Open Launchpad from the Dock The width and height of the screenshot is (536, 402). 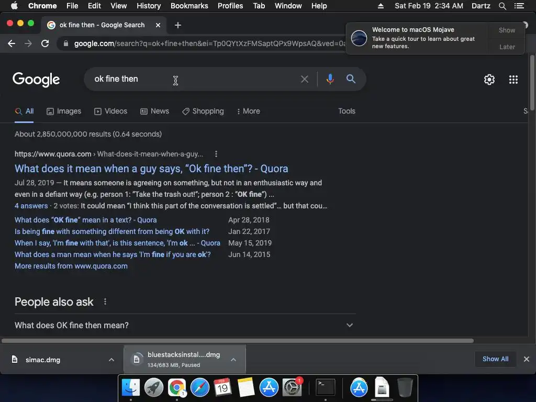click(x=153, y=387)
